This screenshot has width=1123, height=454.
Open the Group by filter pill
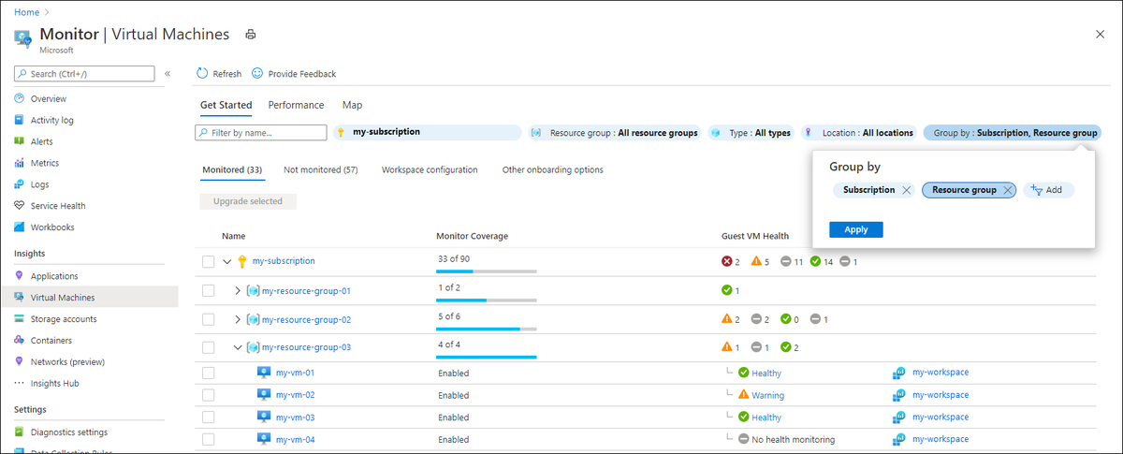1013,133
